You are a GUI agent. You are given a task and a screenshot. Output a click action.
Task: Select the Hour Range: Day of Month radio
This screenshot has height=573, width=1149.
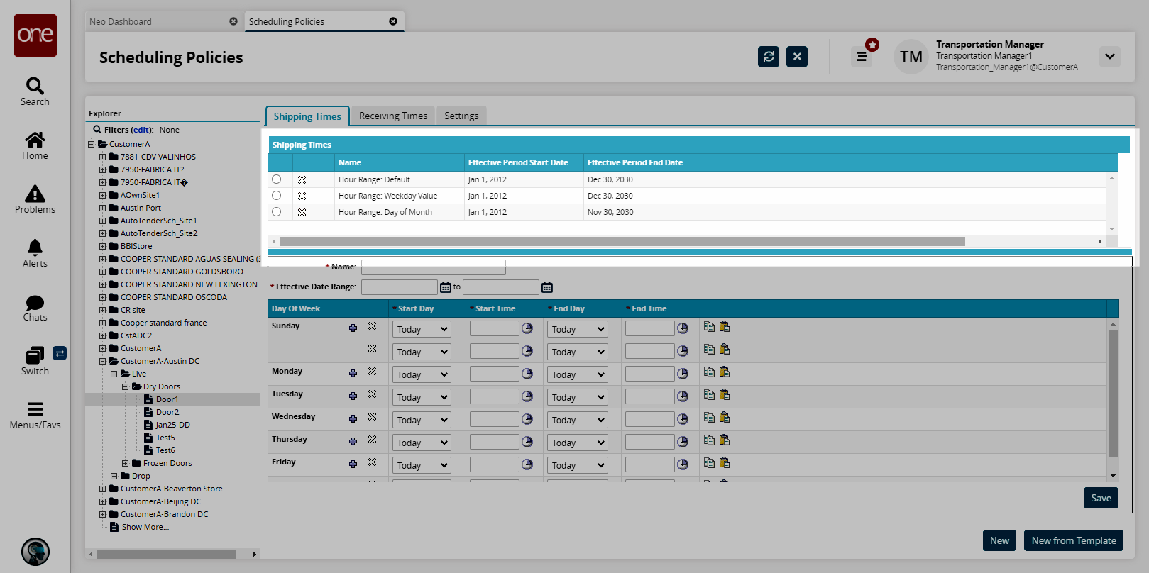tap(277, 212)
